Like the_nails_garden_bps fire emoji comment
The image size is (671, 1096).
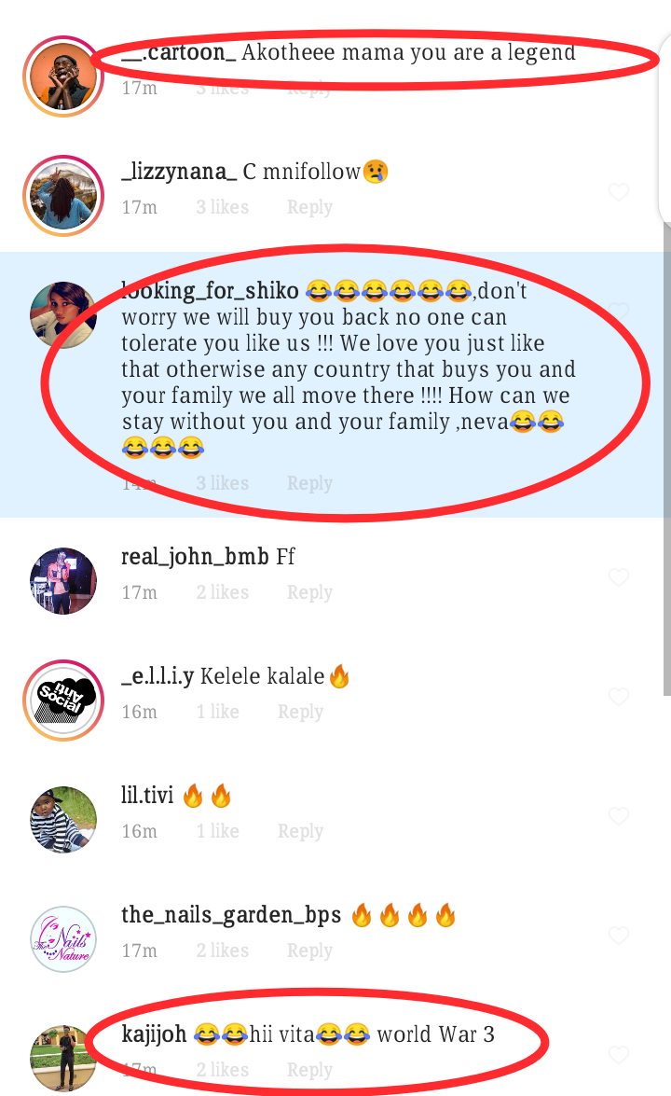(x=619, y=936)
